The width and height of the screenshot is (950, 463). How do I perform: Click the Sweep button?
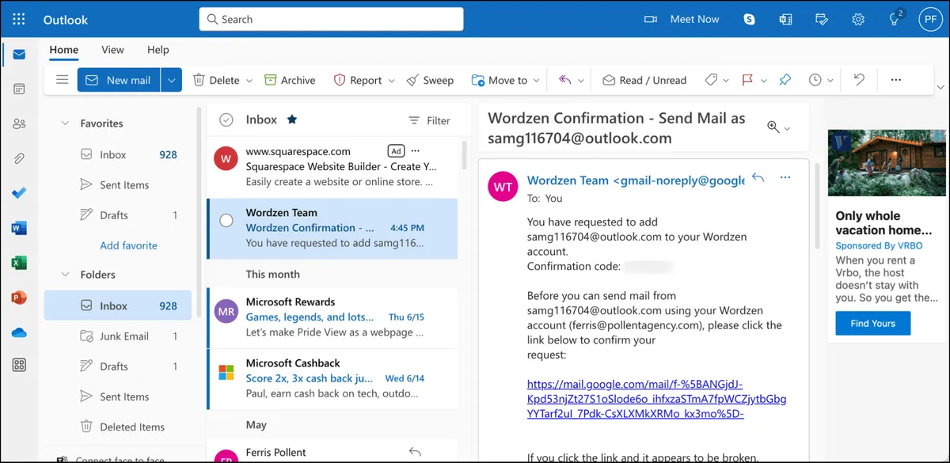(430, 80)
